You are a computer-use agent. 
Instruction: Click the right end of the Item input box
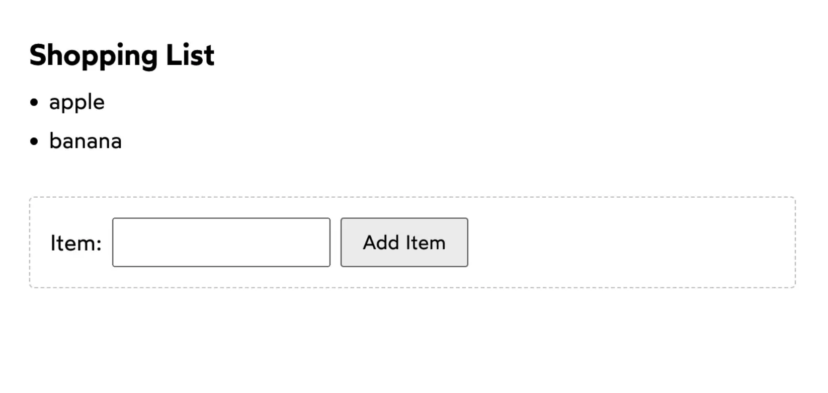(x=325, y=243)
